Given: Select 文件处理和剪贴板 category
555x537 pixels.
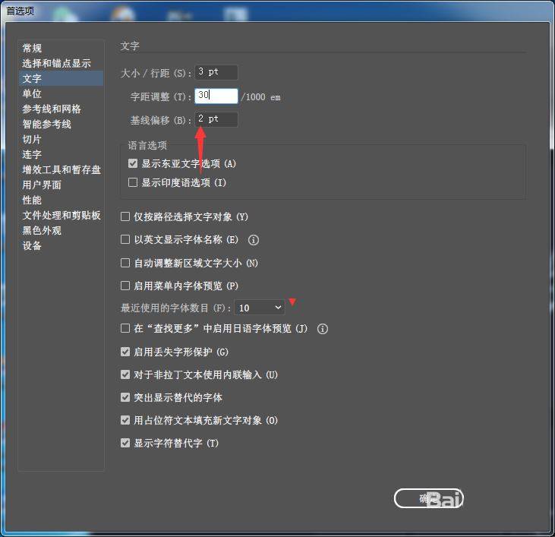Looking at the screenshot, I should (61, 216).
